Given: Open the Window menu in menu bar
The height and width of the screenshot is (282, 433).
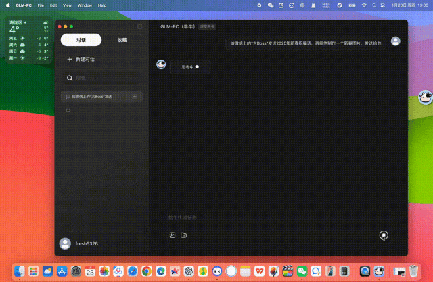Looking at the screenshot, I should pos(85,5).
